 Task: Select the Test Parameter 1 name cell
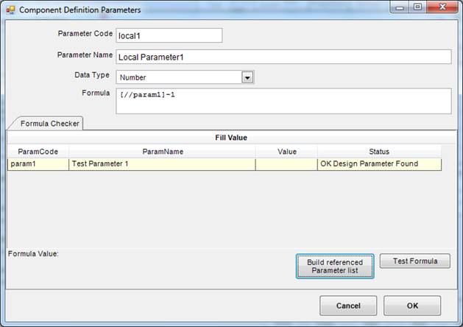tap(162, 164)
